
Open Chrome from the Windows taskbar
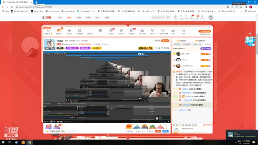[30, 142]
